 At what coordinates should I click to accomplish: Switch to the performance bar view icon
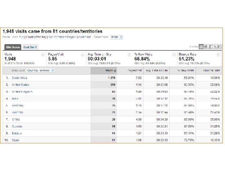[x=210, y=47]
